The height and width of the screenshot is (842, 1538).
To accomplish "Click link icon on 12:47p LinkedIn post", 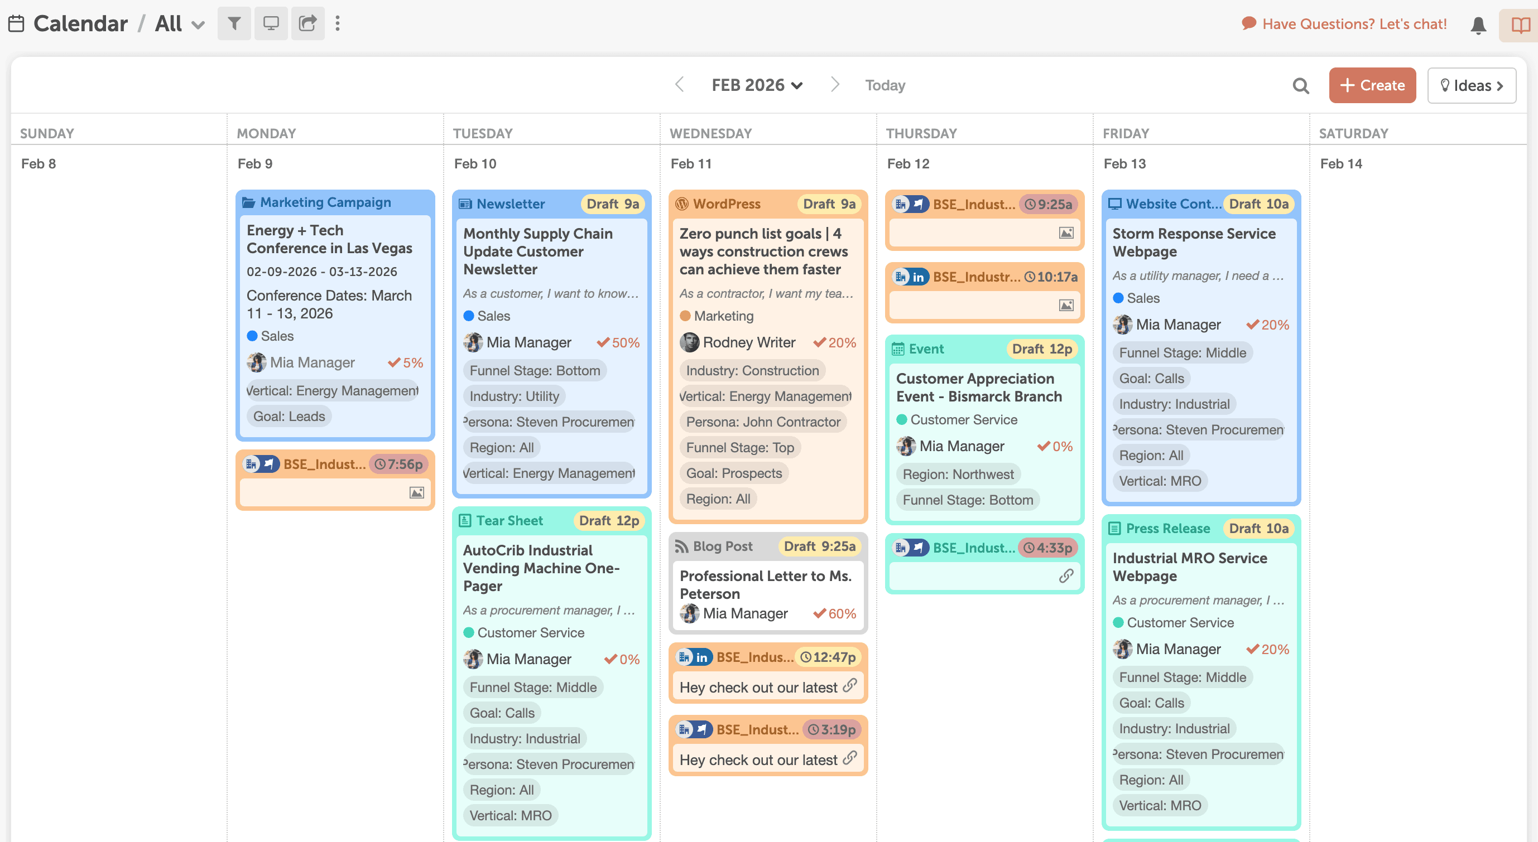I will coord(849,686).
